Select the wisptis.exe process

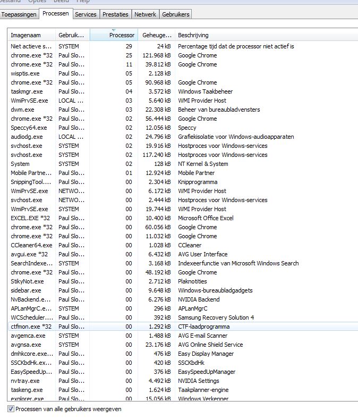click(183, 73)
